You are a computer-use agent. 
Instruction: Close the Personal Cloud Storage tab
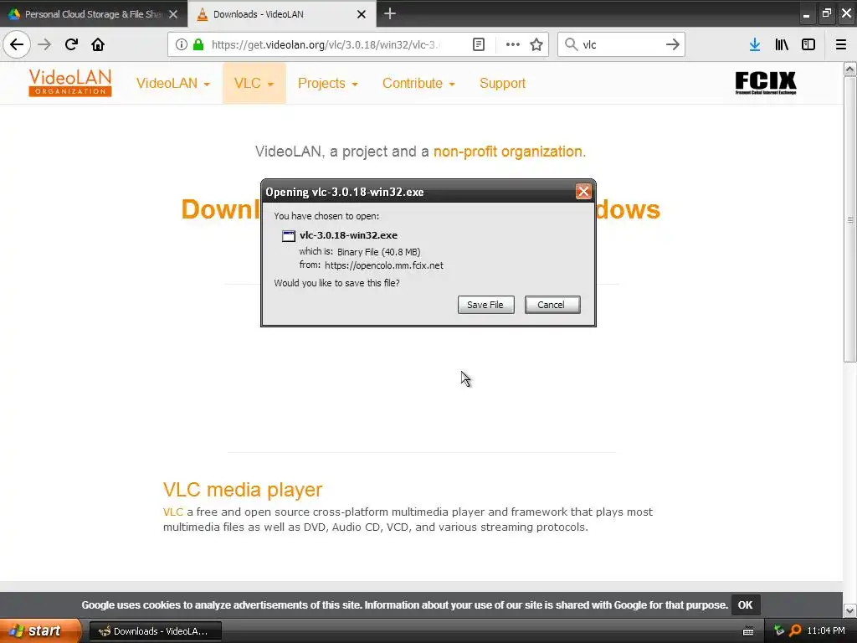pos(173,14)
